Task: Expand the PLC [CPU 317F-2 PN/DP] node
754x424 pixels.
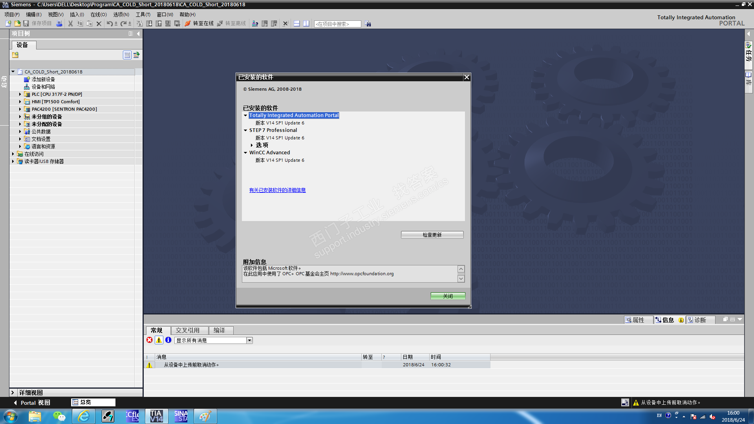Action: [20, 94]
